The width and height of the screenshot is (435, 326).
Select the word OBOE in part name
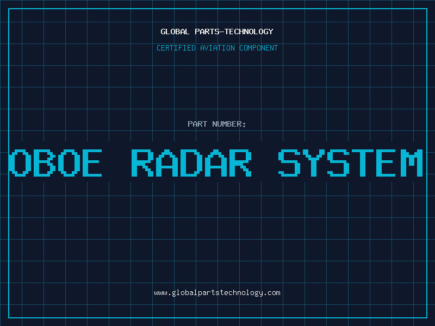pyautogui.click(x=56, y=163)
